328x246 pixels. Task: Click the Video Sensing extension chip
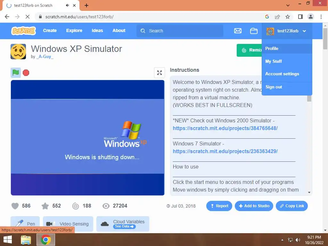68,224
